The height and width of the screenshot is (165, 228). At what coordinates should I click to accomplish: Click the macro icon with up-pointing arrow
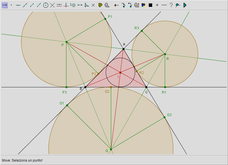[x=130, y=5]
